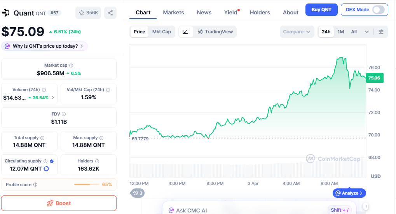Select Price chart view
This screenshot has height=214, width=396.
(x=140, y=32)
